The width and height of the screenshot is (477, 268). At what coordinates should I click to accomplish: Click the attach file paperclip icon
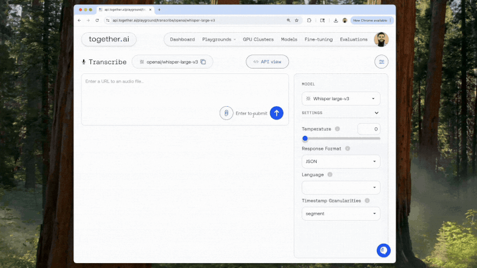[226, 113]
